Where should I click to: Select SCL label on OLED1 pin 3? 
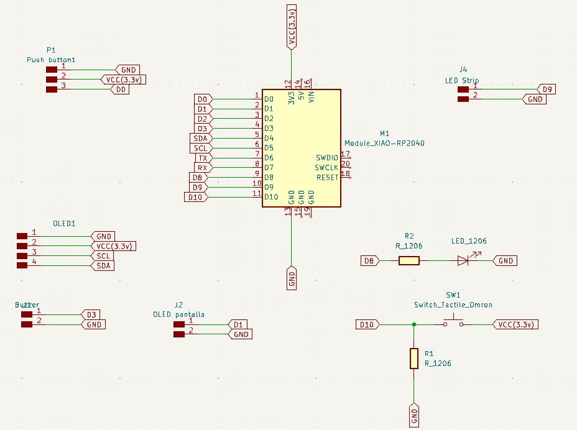[103, 255]
